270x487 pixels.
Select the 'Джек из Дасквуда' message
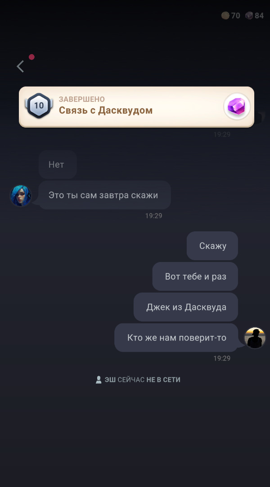tap(186, 307)
